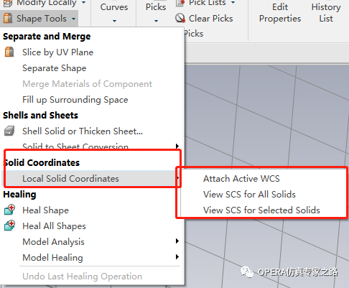Expand the Curves dropdown arrow
Viewport: 349px width, 288px height.
coord(114,21)
